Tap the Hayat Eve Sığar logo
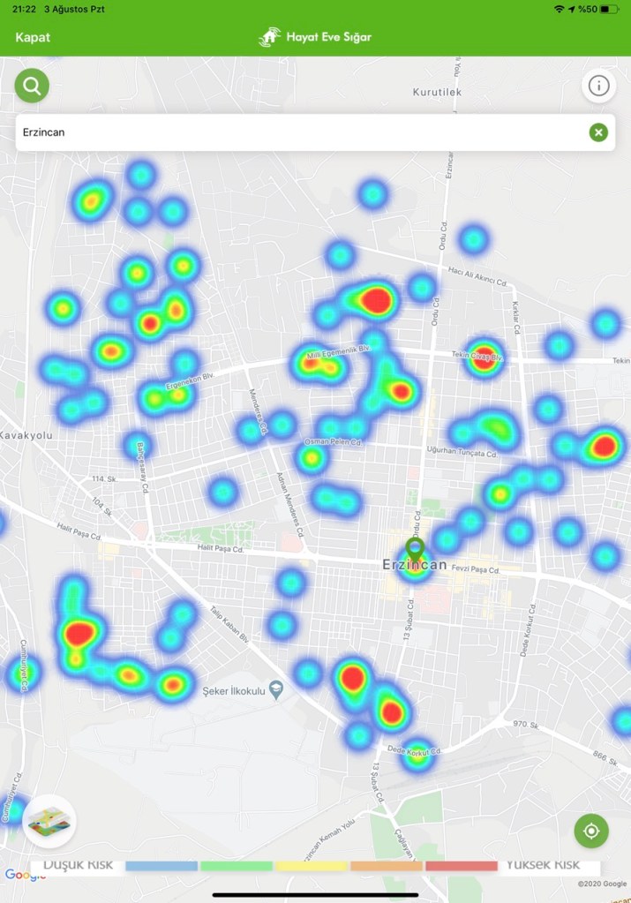Screen dimensions: 631x903 315,37
